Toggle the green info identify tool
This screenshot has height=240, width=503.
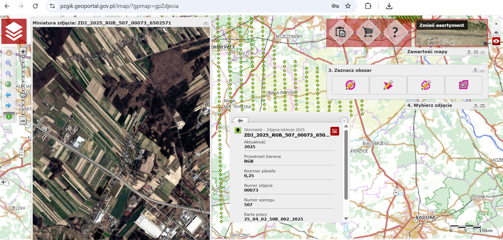(x=9, y=116)
